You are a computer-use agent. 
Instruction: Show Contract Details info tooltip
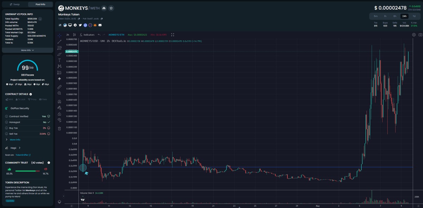tap(31, 94)
